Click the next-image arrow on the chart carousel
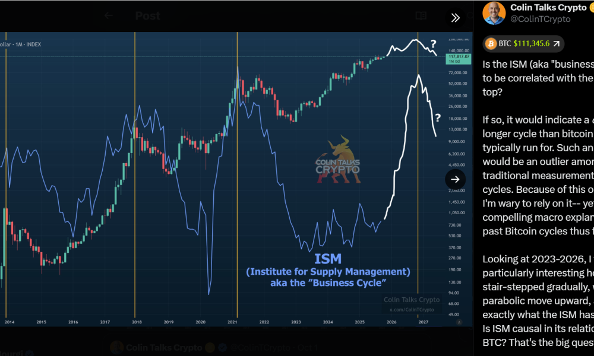Viewport: 594px width, 356px height. point(455,179)
